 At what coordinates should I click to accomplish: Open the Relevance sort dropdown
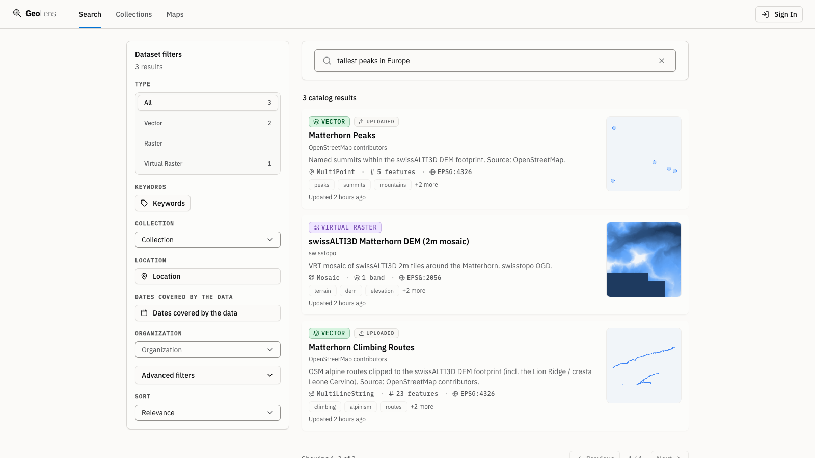pos(208,413)
